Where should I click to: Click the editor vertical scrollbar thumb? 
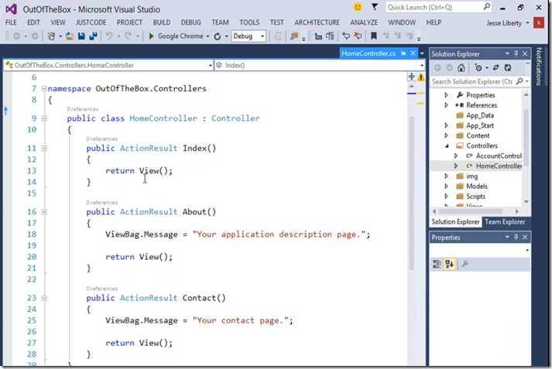coord(411,193)
